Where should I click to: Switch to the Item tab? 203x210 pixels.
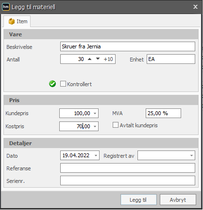point(17,21)
